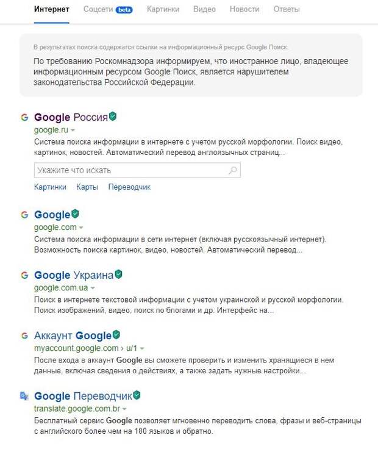Click the verified shield badge beside the google.com result title

(75, 214)
